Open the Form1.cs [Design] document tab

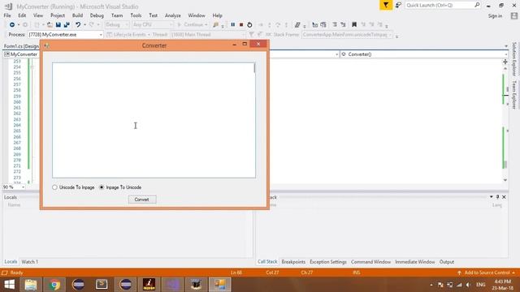point(22,46)
